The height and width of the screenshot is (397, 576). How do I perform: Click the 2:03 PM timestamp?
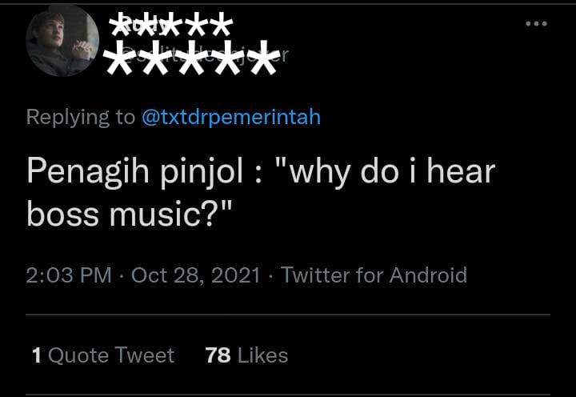68,275
